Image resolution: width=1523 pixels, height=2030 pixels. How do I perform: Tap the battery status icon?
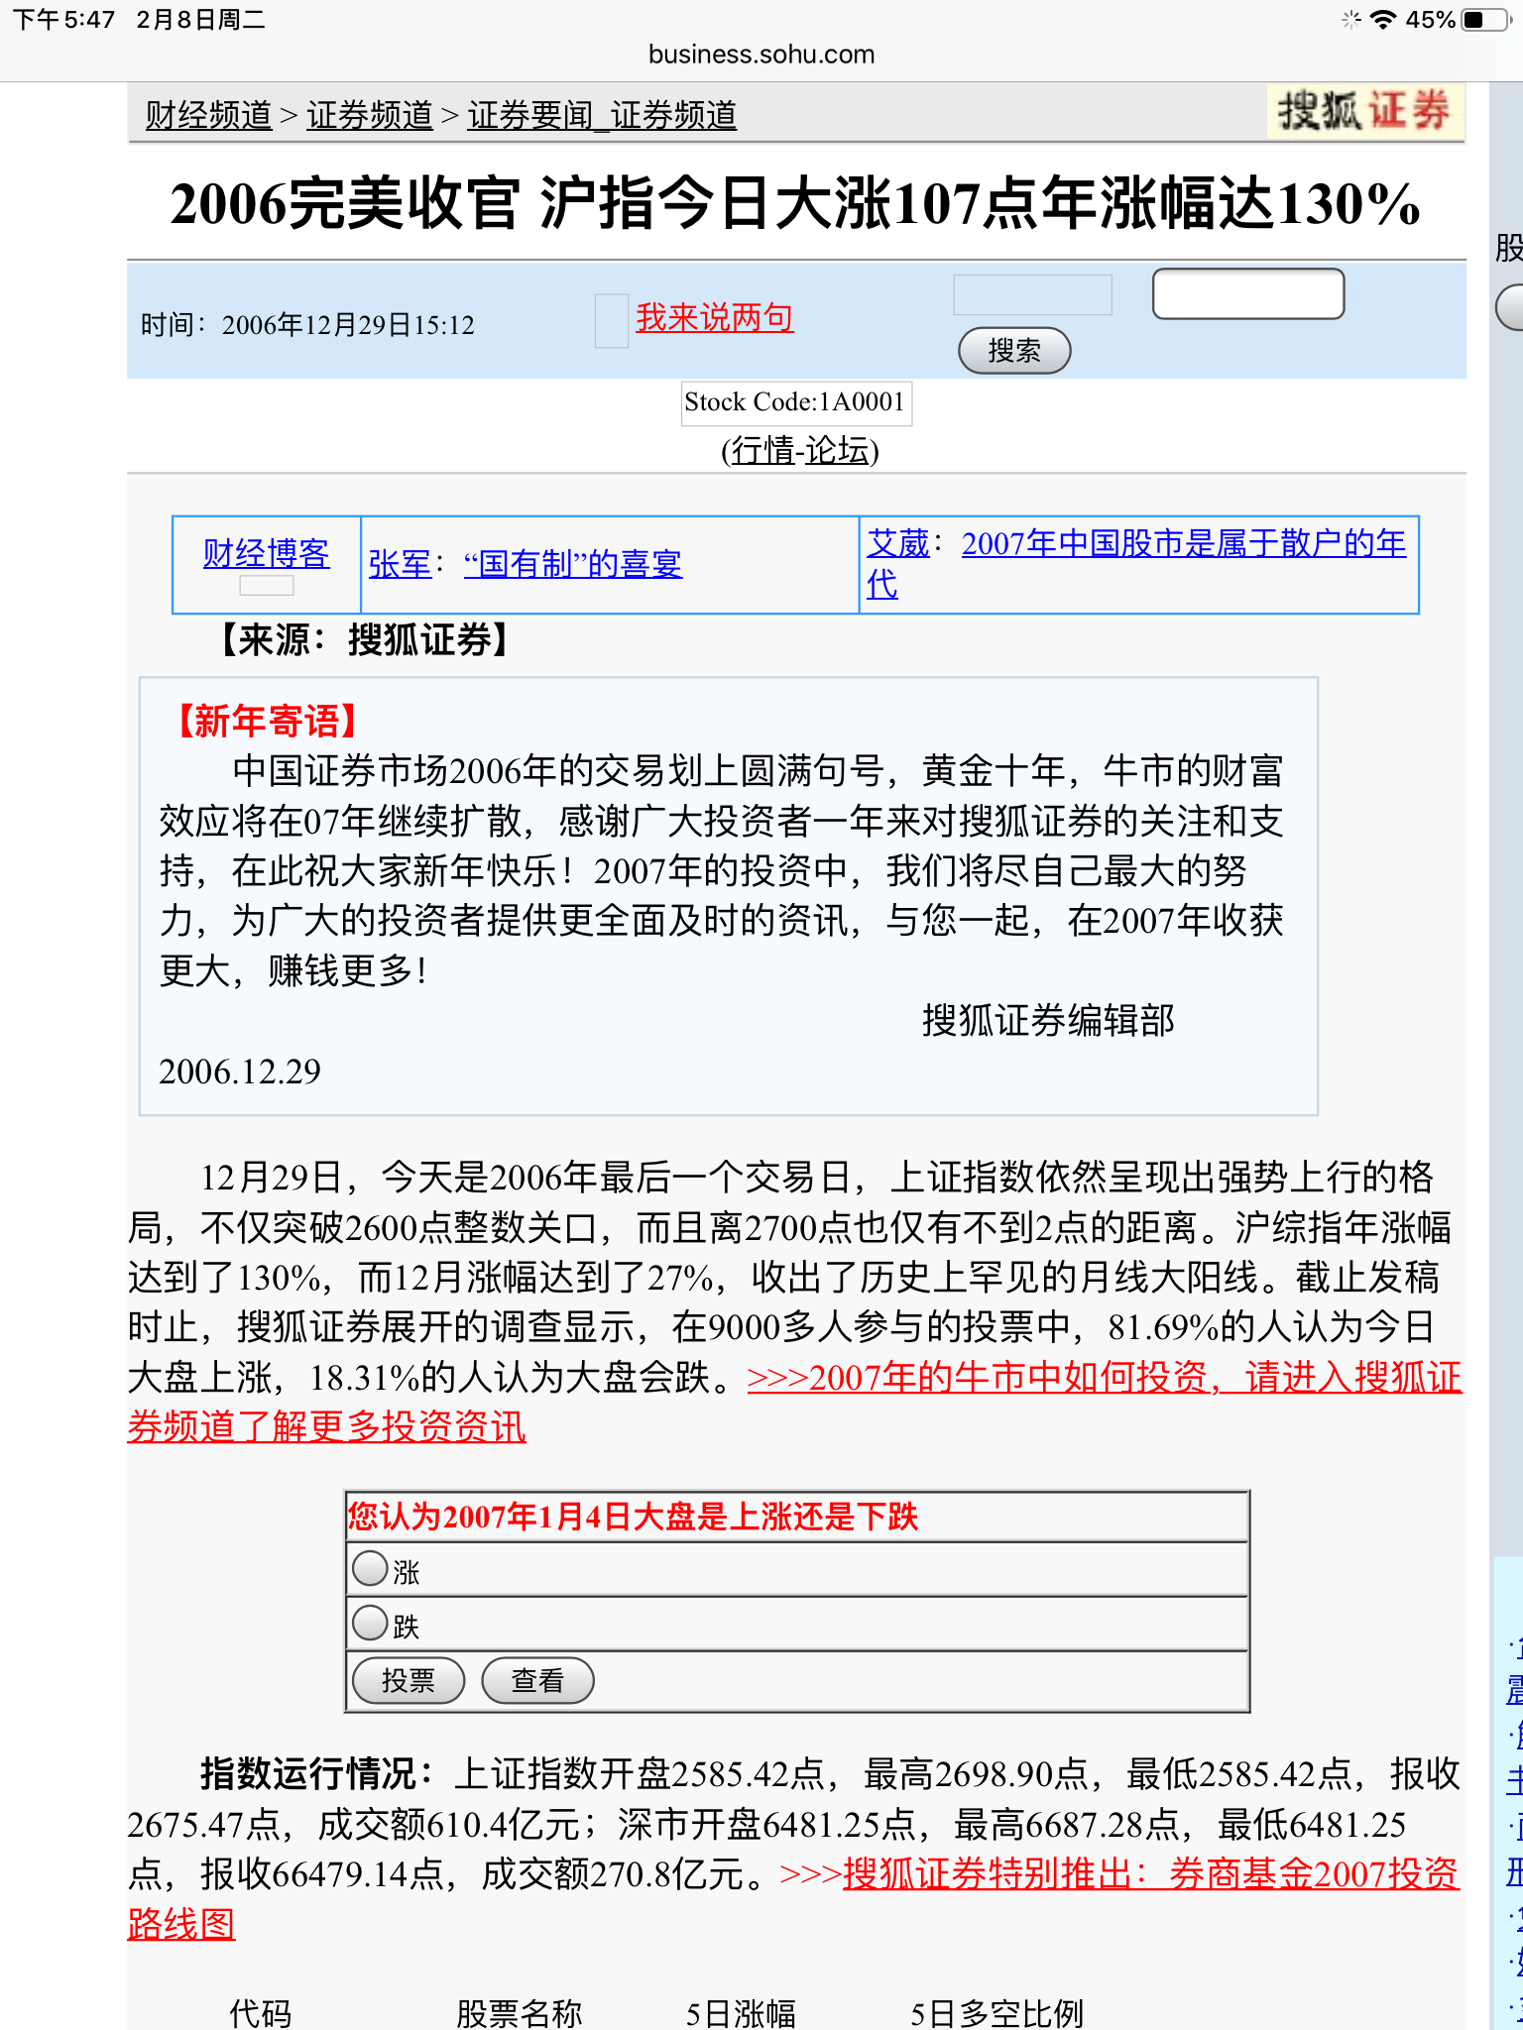click(x=1485, y=20)
